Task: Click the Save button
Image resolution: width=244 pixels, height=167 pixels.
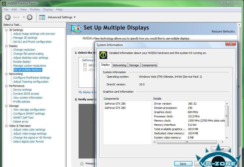Action: tap(183, 164)
